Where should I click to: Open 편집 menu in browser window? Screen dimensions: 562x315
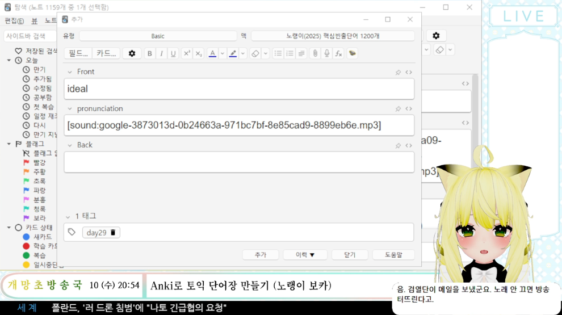tap(14, 21)
